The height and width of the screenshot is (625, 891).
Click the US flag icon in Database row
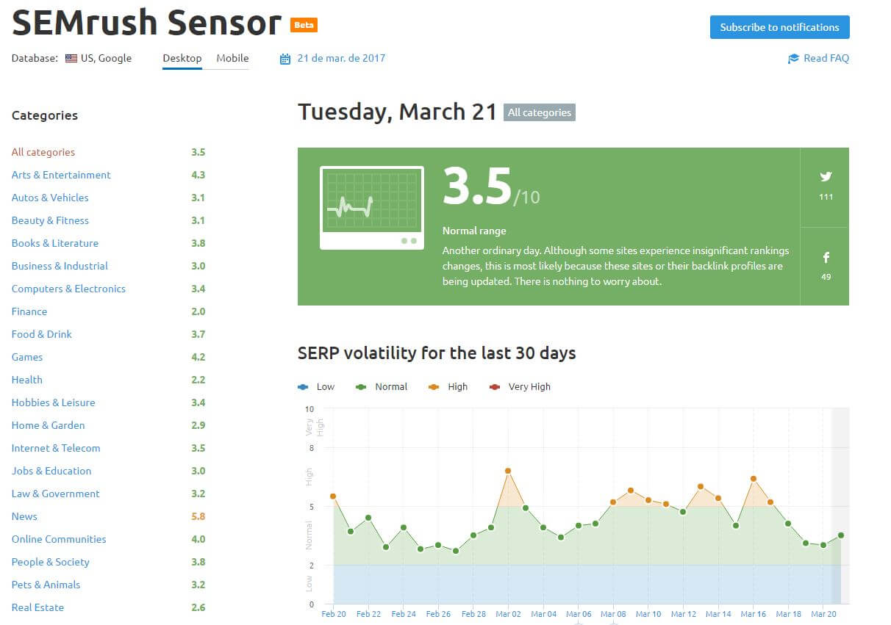coord(71,58)
